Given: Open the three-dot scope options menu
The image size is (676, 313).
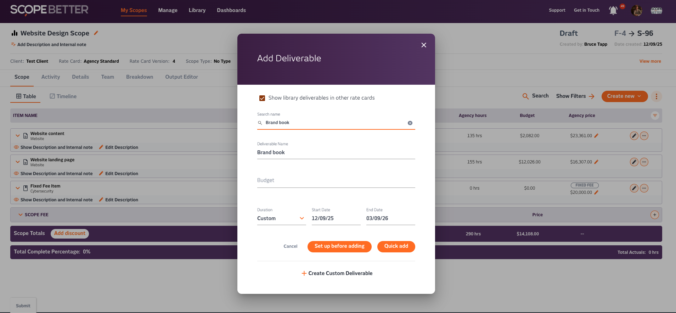Looking at the screenshot, I should tap(656, 96).
